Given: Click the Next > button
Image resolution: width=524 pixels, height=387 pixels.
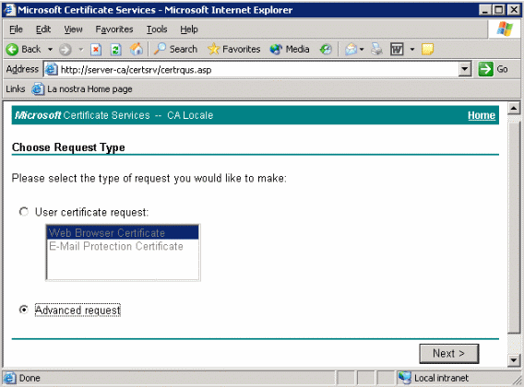Looking at the screenshot, I should tap(448, 353).
